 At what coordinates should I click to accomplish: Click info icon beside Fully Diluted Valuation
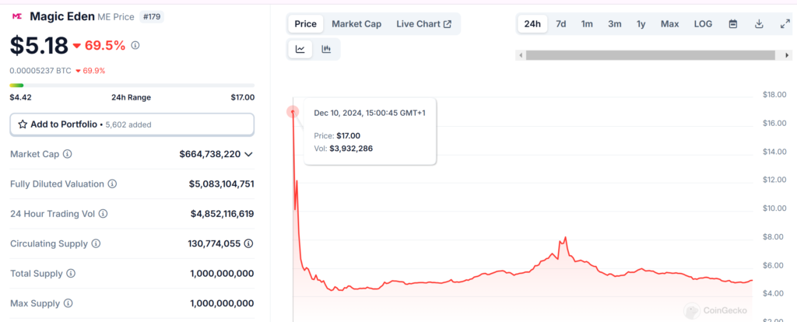click(112, 184)
